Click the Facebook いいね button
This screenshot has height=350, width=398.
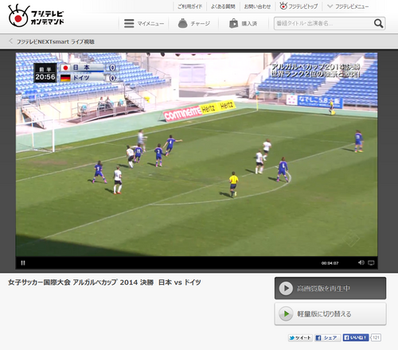point(356,337)
